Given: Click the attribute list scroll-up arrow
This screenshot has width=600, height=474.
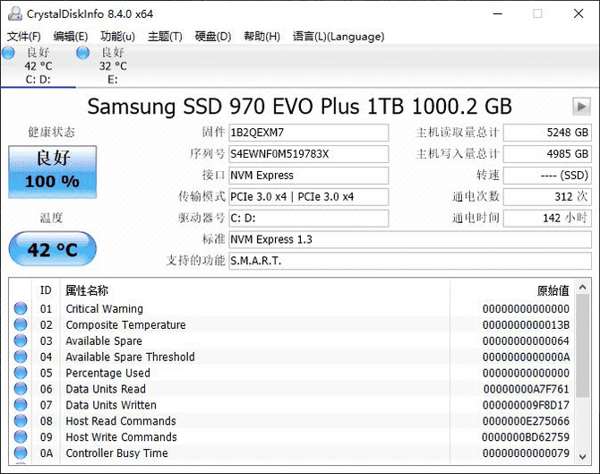Looking at the screenshot, I should click(x=582, y=287).
